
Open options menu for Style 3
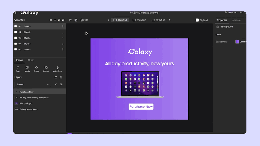(63, 38)
